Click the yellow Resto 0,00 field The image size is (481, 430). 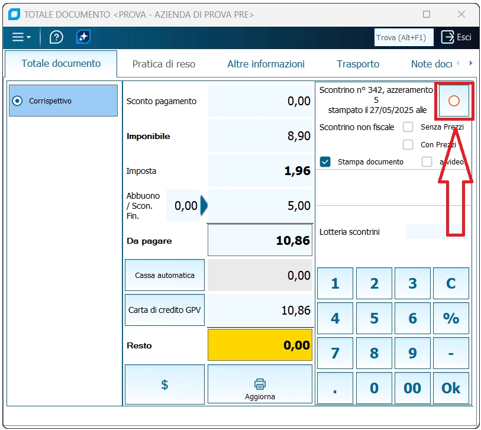(260, 345)
